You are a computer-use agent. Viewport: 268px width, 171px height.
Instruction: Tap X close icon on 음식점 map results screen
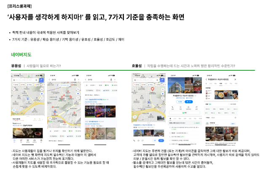pos(78,80)
